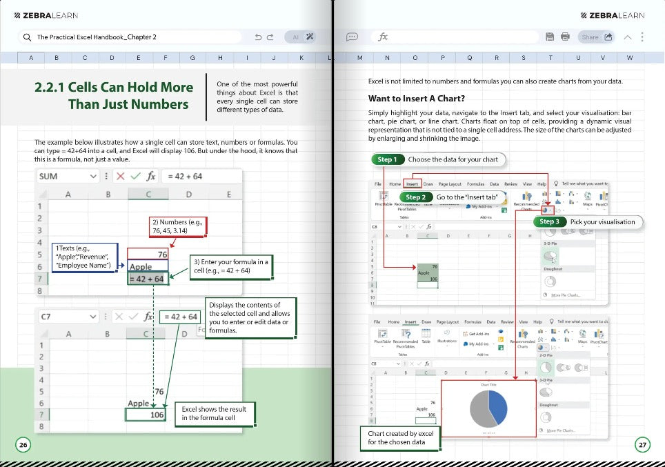This screenshot has width=665, height=467.
Task: Click the red-boxed pie chart button in the upper ribbon
Action: (547, 210)
